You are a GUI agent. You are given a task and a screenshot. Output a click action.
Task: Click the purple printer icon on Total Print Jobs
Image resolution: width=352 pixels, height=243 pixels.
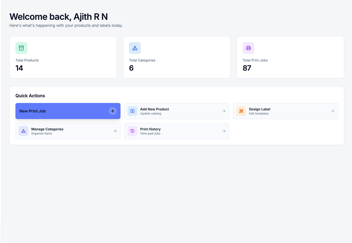(248, 48)
